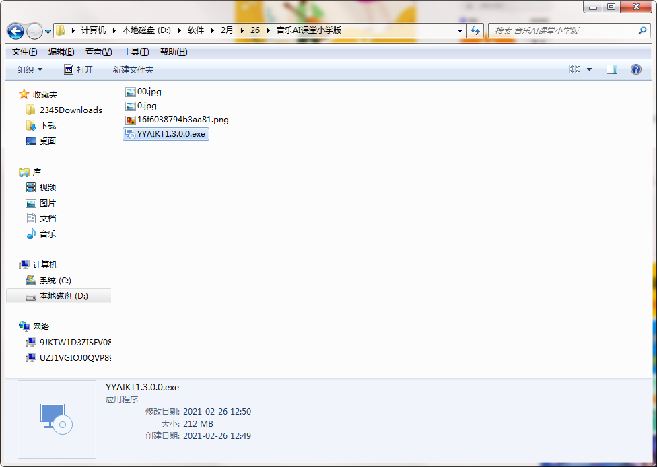Open the 文件(F) menu
The image size is (657, 467).
tap(25, 52)
